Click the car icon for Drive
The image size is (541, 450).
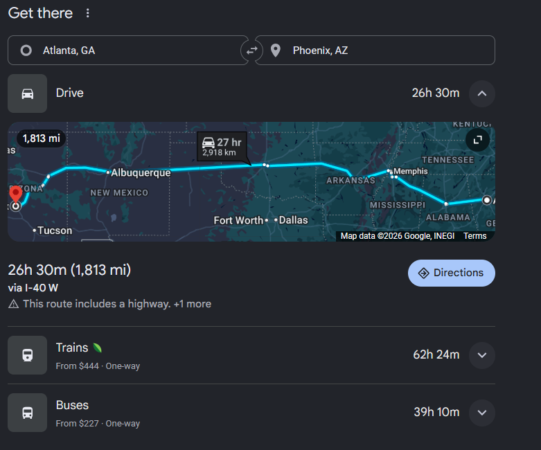[28, 93]
